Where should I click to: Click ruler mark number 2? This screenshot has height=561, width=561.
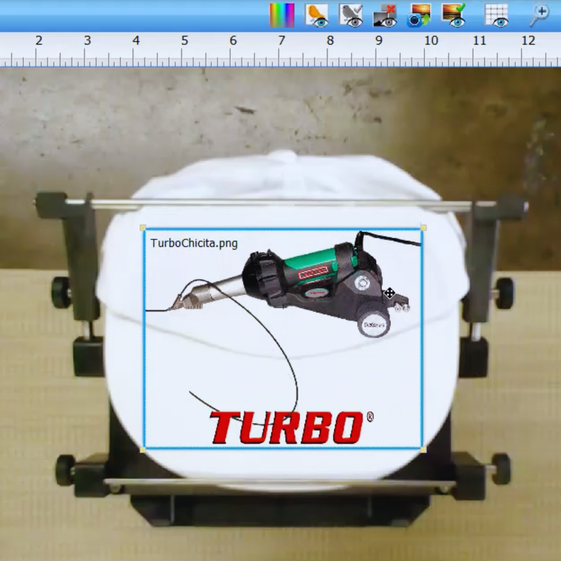coord(39,41)
